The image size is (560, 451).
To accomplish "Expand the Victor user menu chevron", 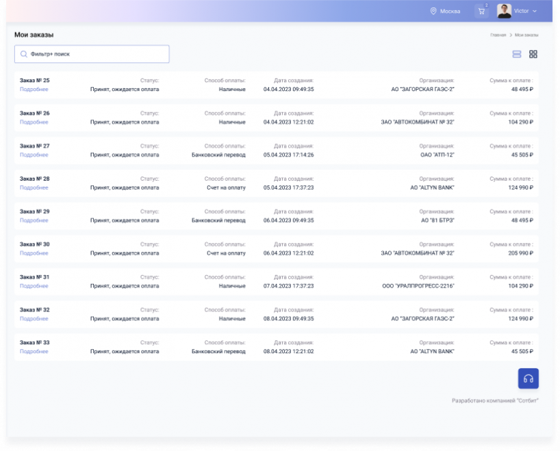I will [x=535, y=11].
